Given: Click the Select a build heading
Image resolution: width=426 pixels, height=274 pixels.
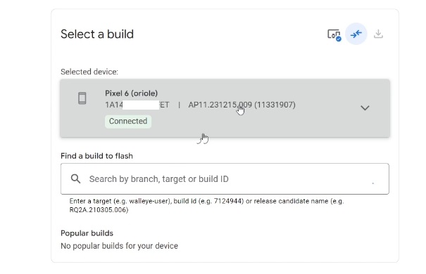Looking at the screenshot, I should click(x=97, y=34).
